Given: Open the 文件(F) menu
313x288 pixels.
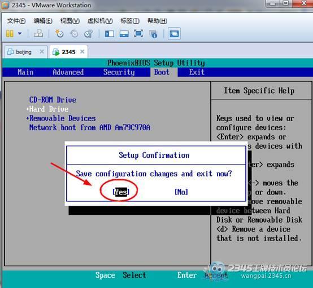Looking at the screenshot, I should pyautogui.click(x=16, y=21).
